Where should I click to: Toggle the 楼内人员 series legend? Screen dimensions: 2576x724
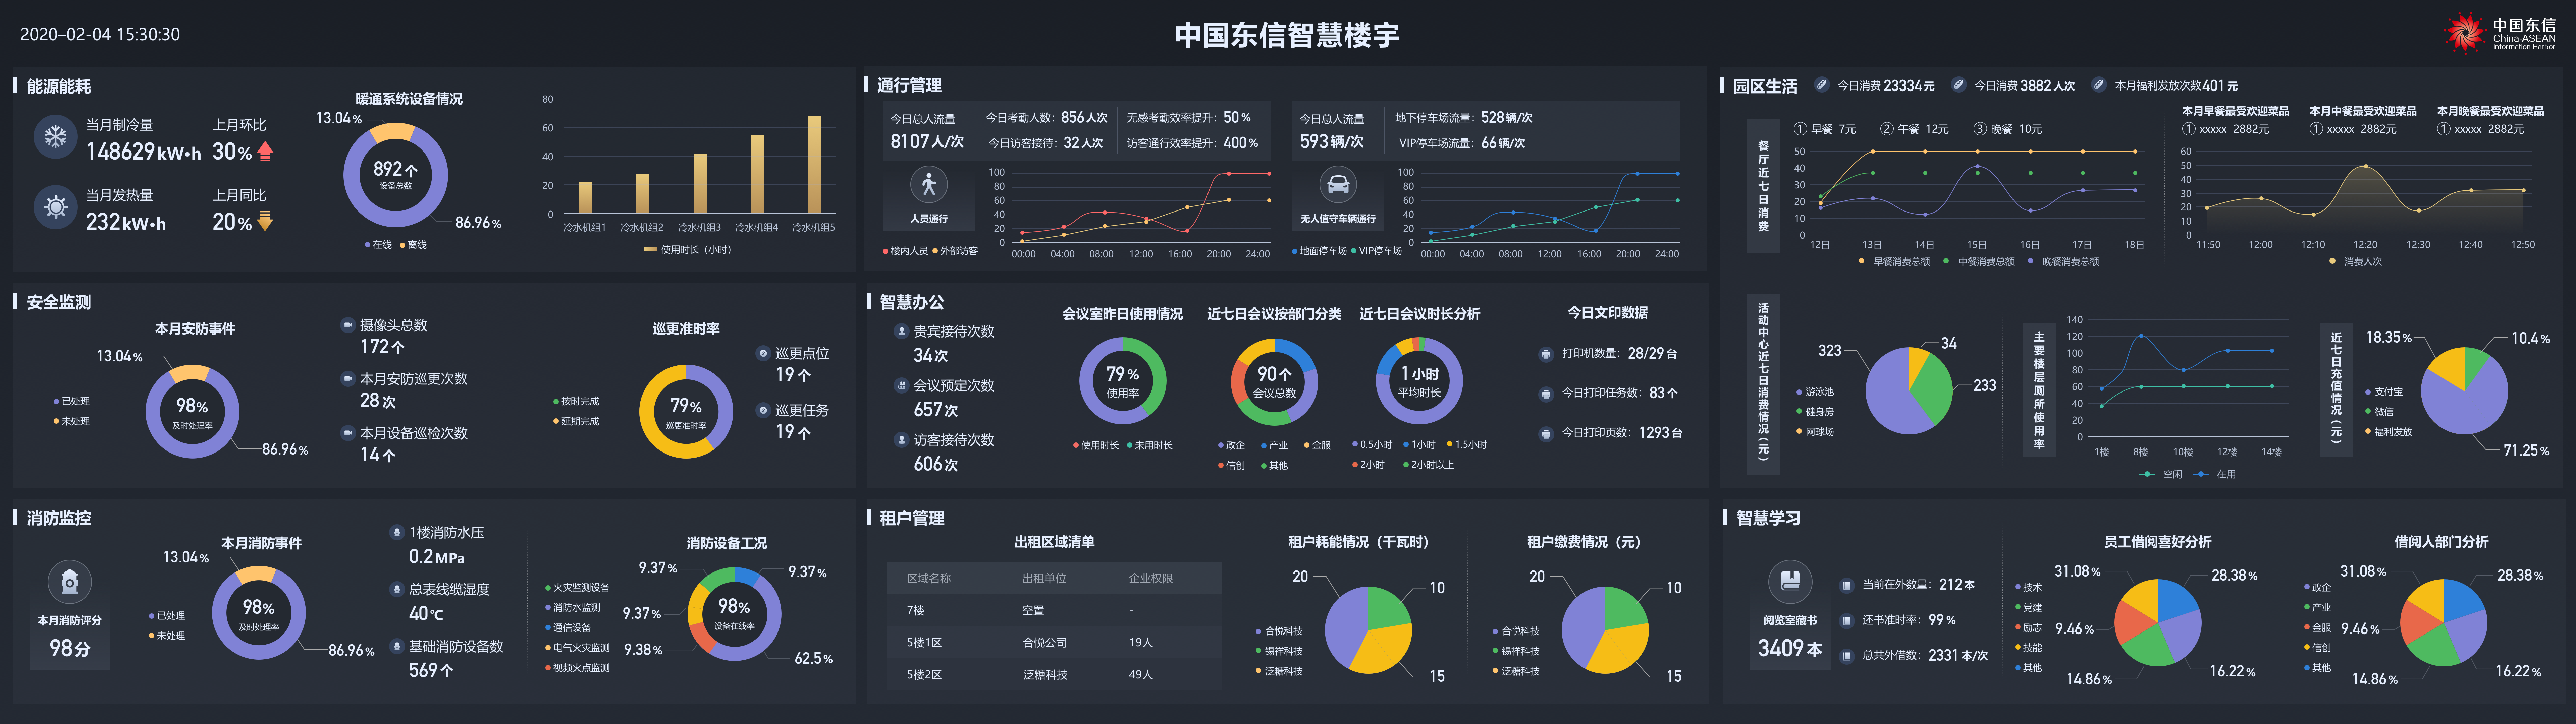point(905,251)
